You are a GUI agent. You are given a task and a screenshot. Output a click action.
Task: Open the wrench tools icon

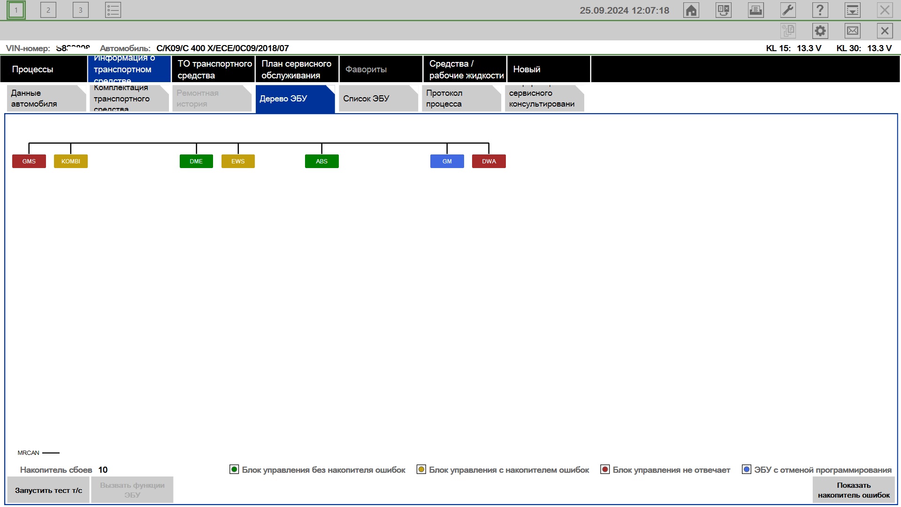[788, 10]
